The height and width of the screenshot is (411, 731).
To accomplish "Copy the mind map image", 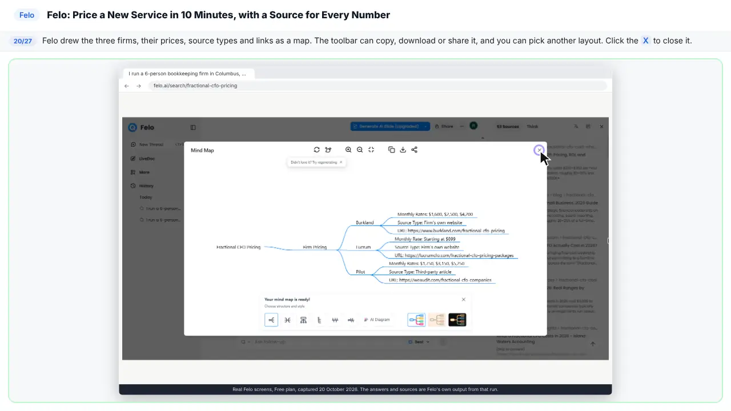I will point(391,150).
